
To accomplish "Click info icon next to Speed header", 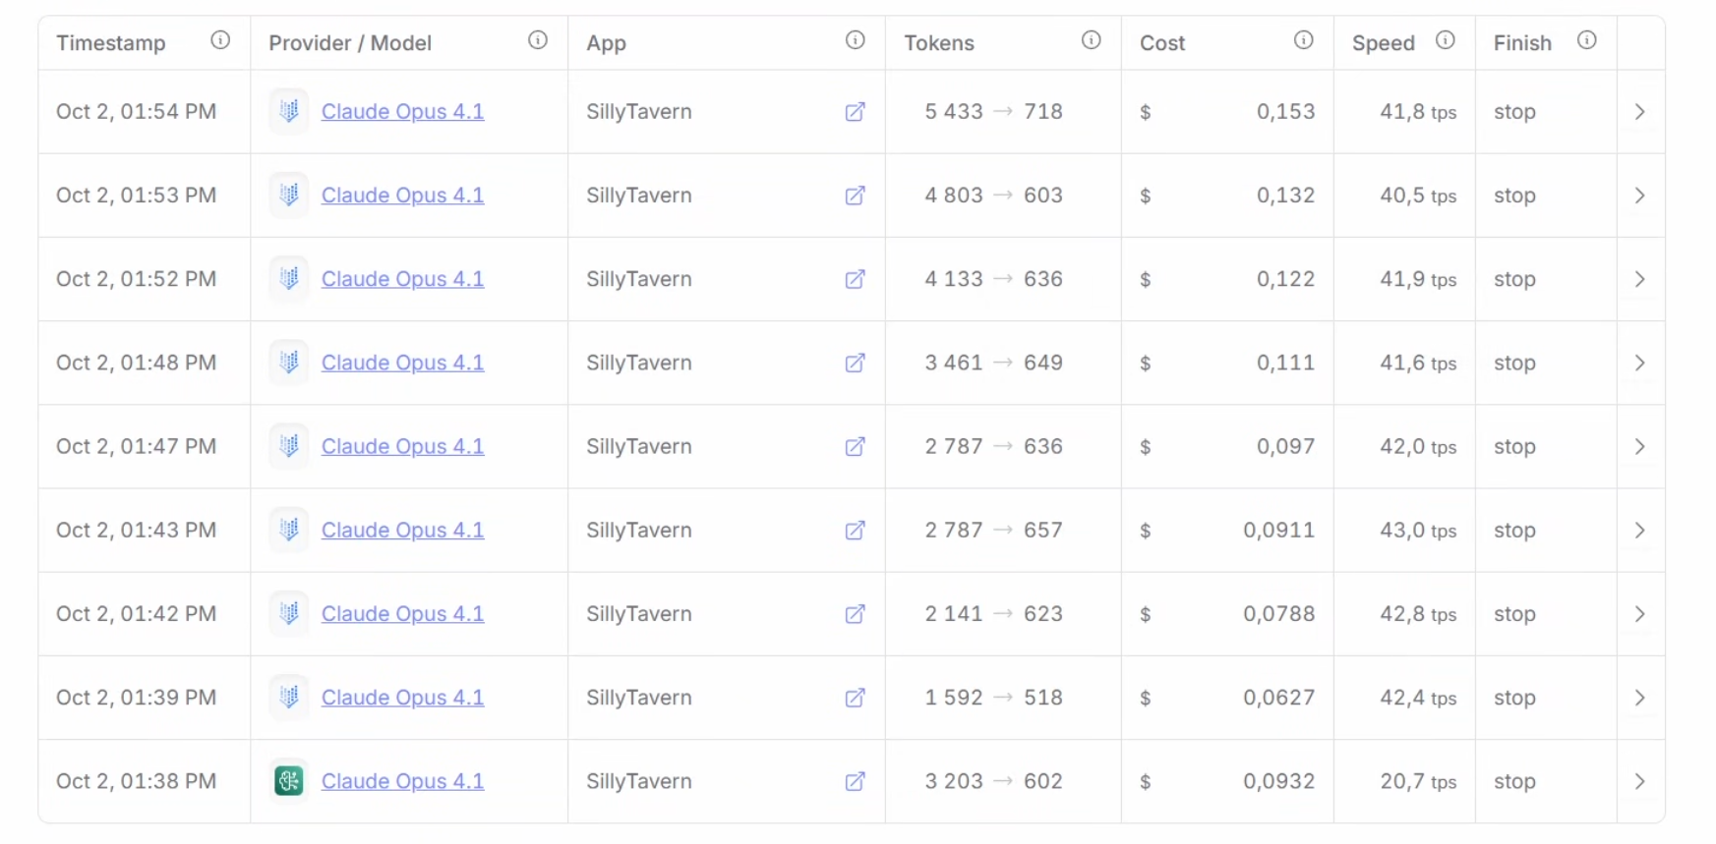I will (1445, 40).
